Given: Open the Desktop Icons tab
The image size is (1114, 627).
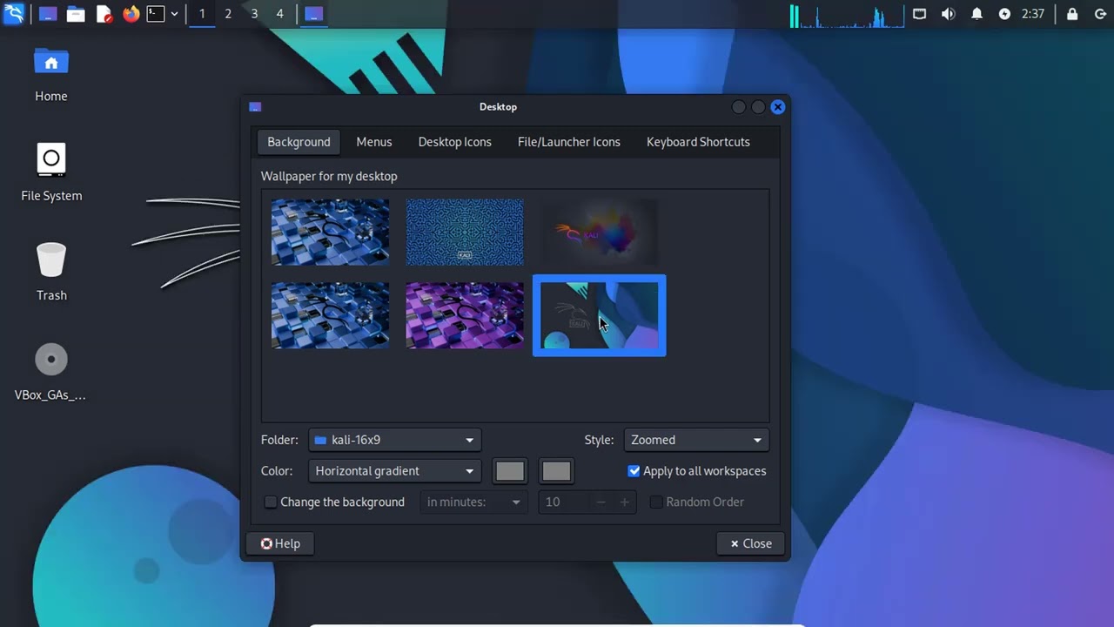Looking at the screenshot, I should (454, 142).
